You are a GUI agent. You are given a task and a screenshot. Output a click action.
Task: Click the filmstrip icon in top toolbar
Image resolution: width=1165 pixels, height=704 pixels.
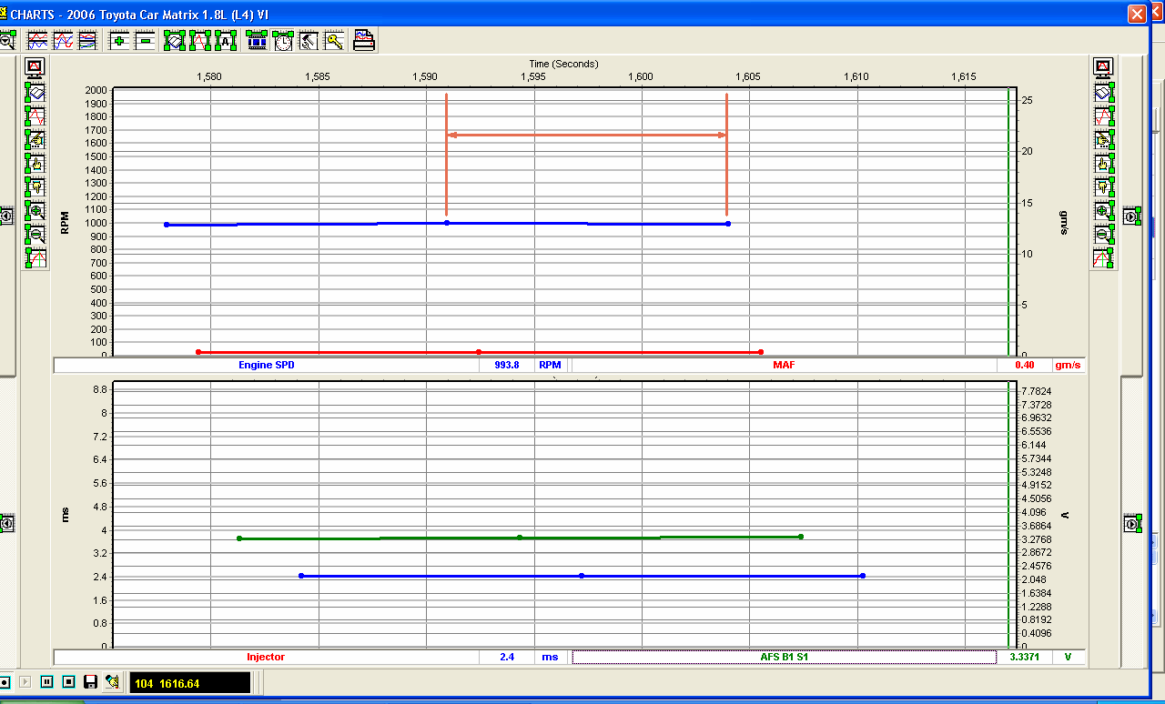tap(257, 40)
